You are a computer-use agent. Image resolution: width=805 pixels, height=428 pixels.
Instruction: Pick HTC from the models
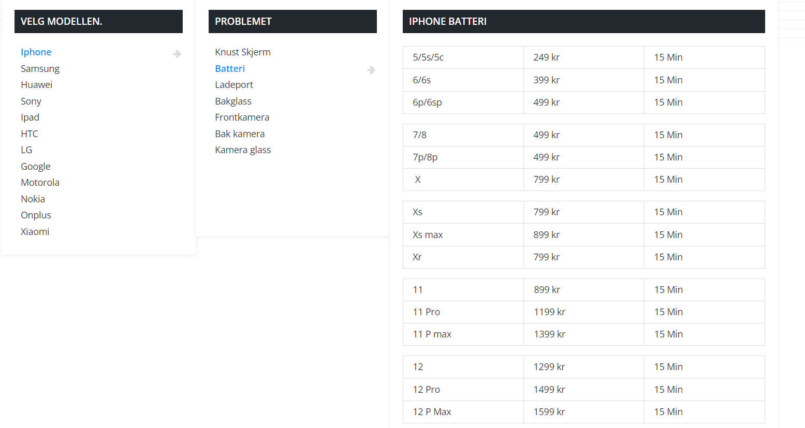click(x=30, y=134)
